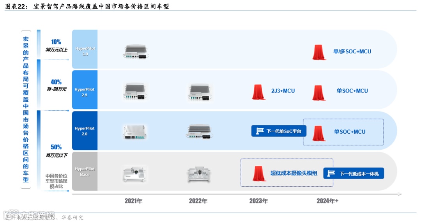Click flag icon in 下一代单SoC平台 badge
Viewport: 421px width, 223px height.
260,131
